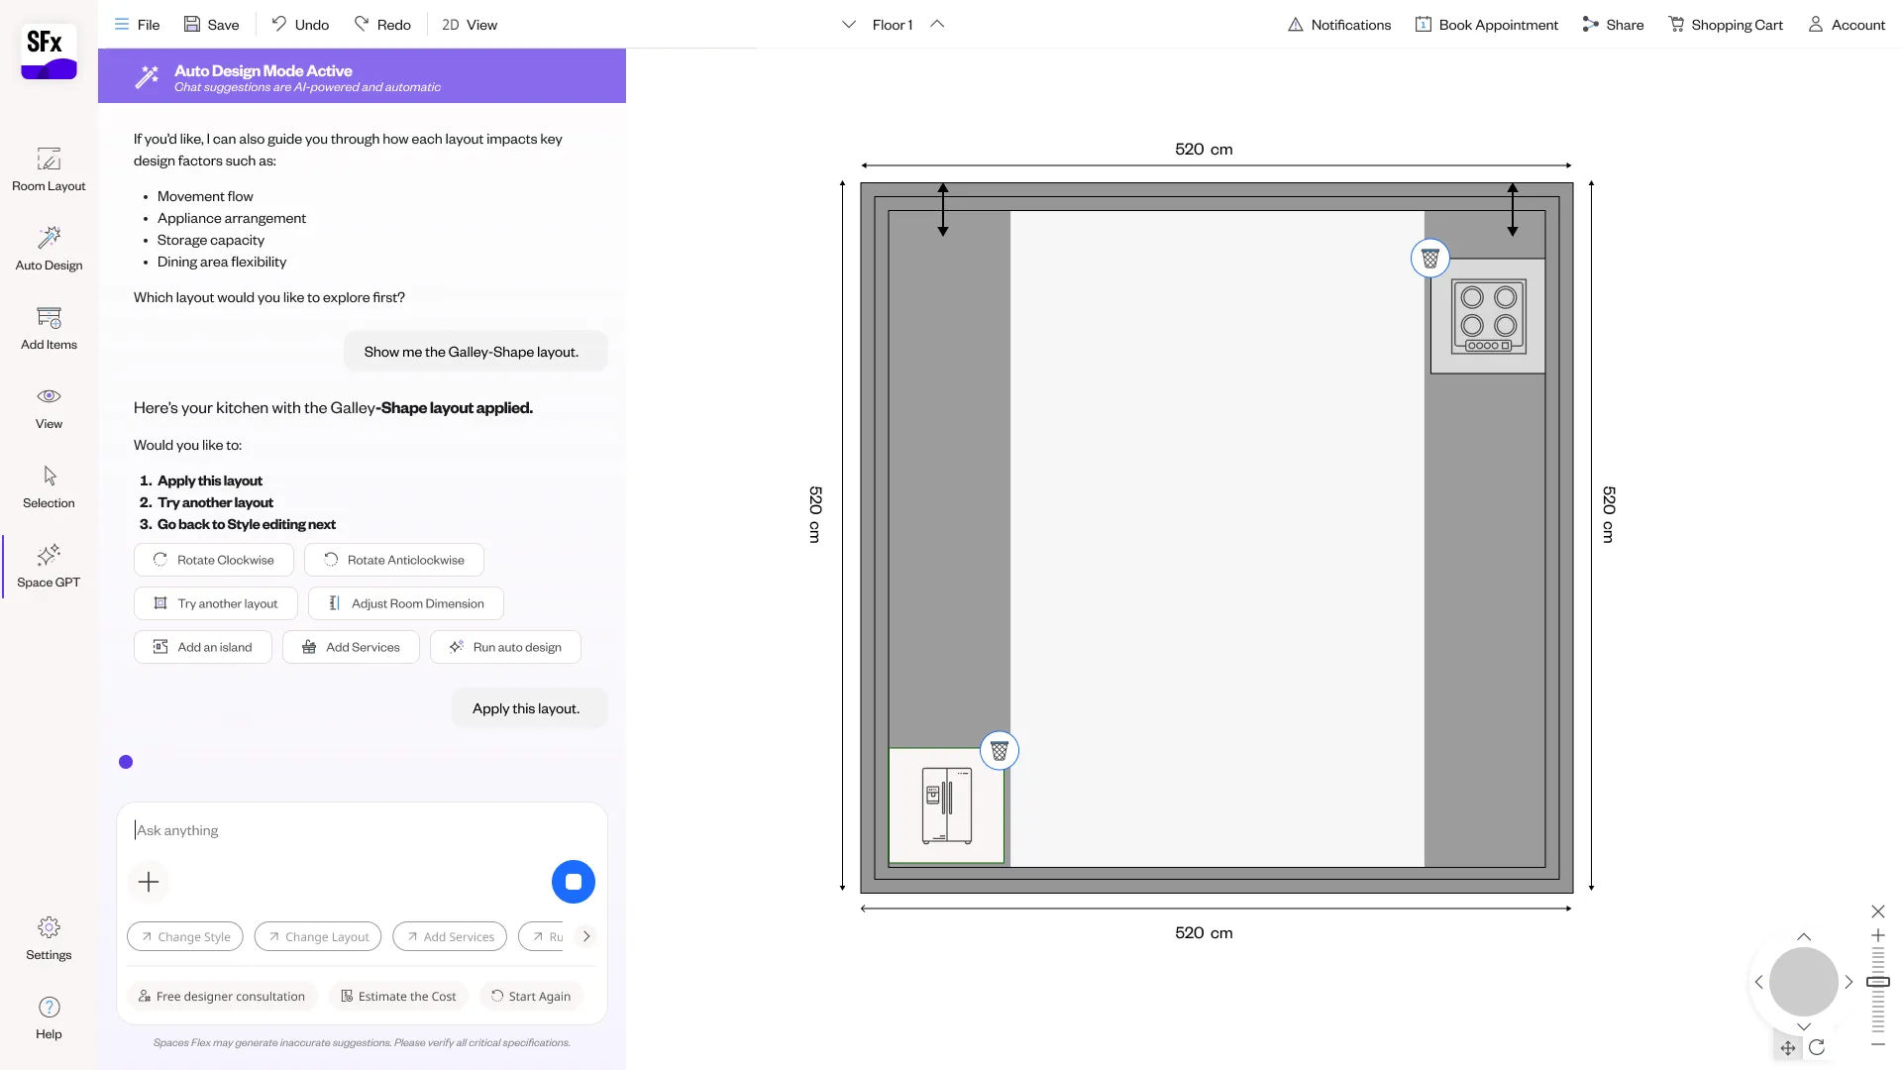
Task: Adjust the zoom slider handle
Action: pyautogui.click(x=1877, y=982)
